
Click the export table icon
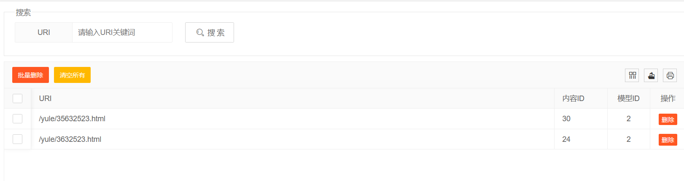pyautogui.click(x=651, y=75)
